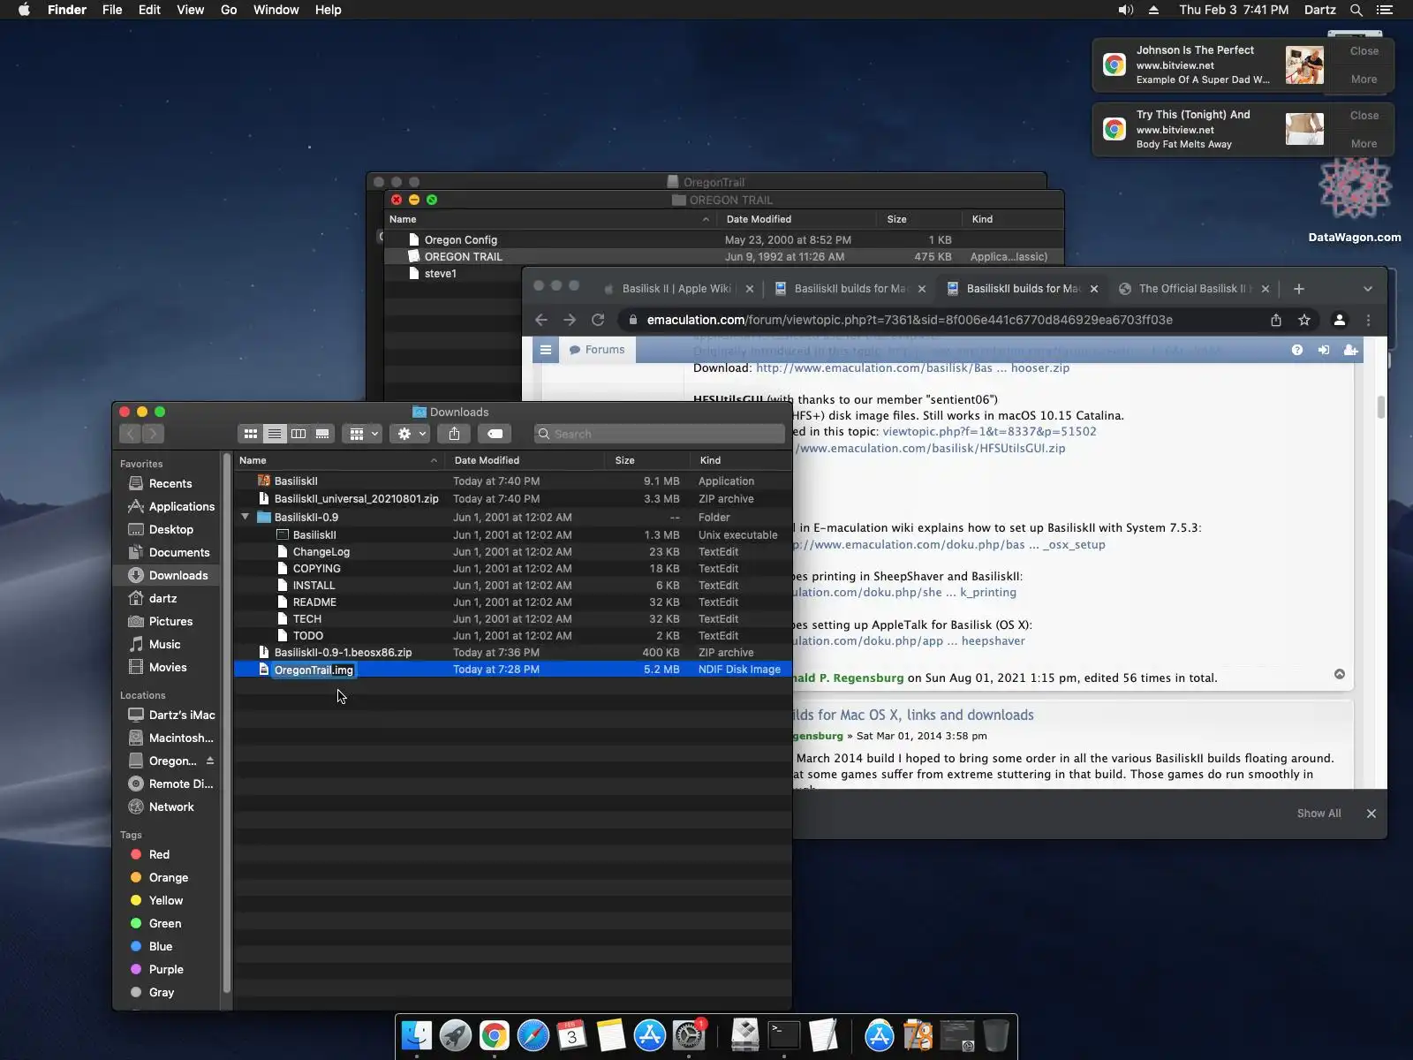Open the group-by dropdown in Finder toolbar
This screenshot has height=1060, width=1413.
pyautogui.click(x=364, y=434)
